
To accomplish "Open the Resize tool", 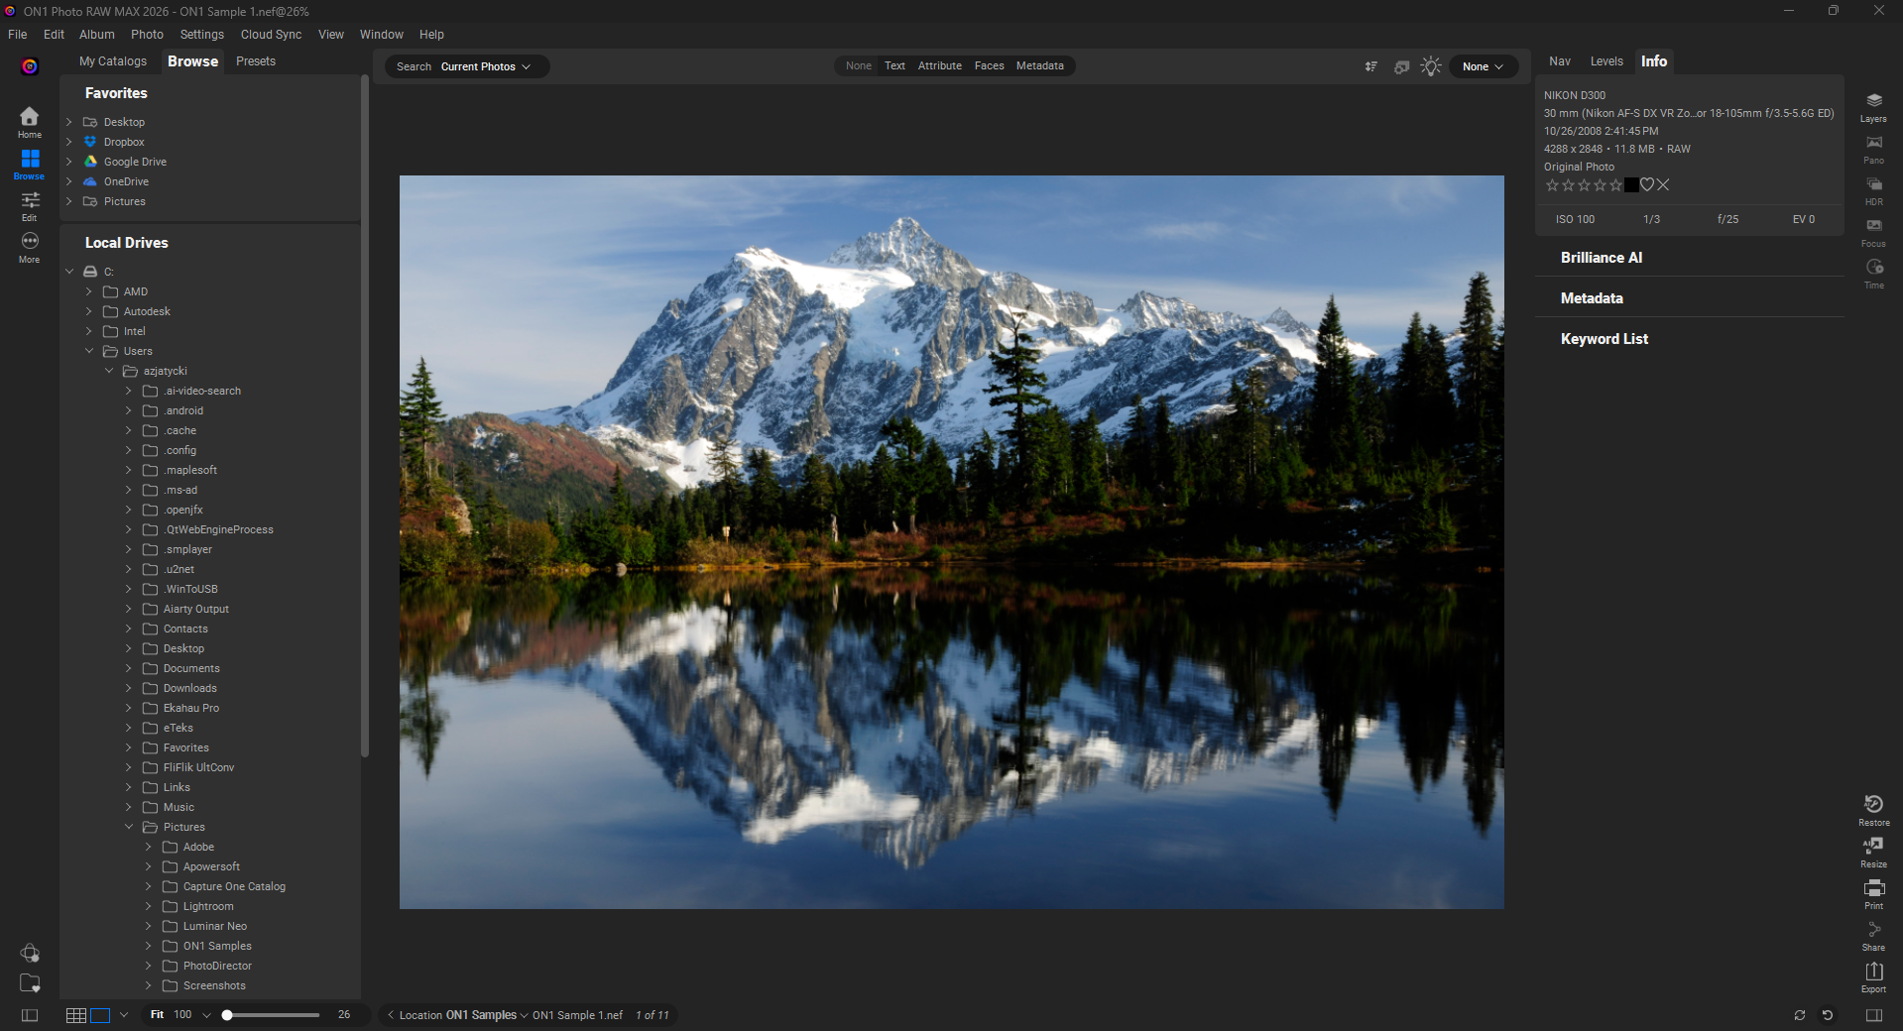I will (1873, 852).
